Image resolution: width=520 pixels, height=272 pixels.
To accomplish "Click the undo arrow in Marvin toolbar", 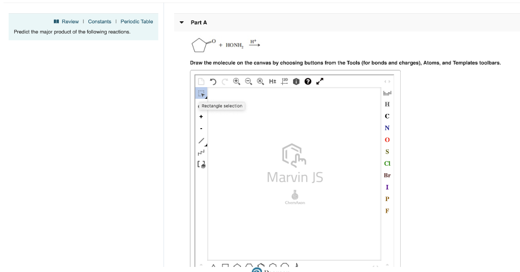I will click(213, 82).
